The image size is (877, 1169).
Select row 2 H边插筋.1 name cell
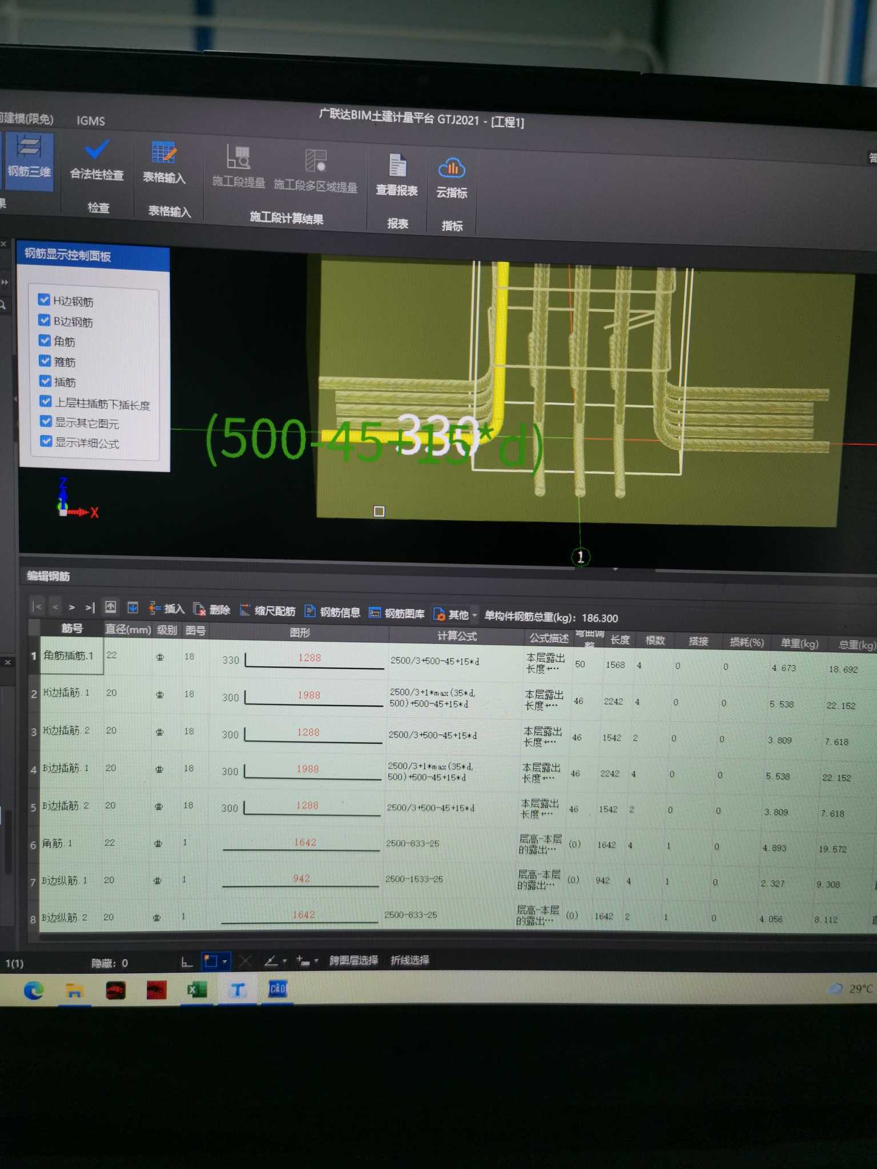coord(71,693)
